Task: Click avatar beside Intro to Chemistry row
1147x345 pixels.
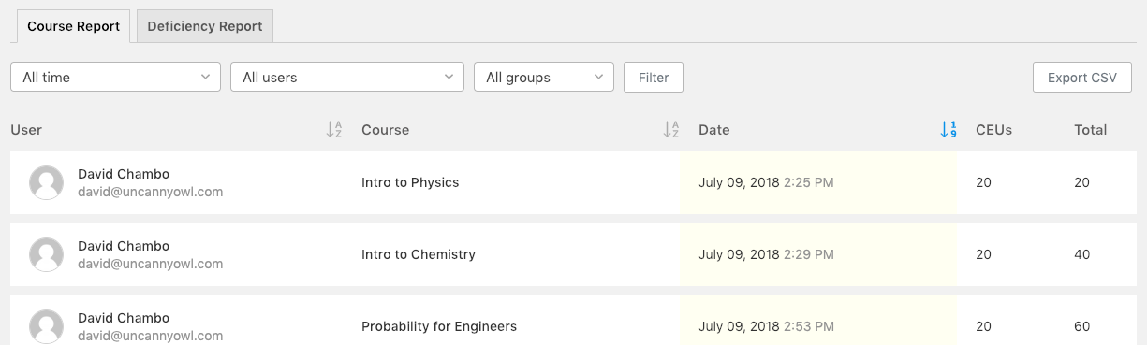Action: click(47, 254)
